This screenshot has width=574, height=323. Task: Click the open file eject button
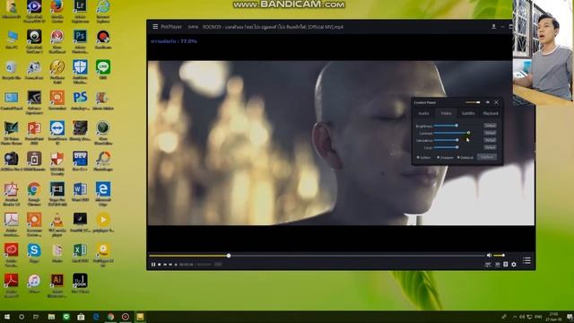point(176,265)
